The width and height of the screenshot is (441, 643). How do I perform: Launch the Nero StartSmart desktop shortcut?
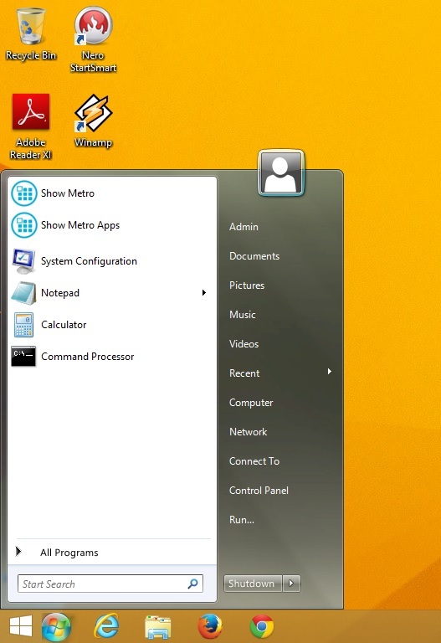coord(93,39)
